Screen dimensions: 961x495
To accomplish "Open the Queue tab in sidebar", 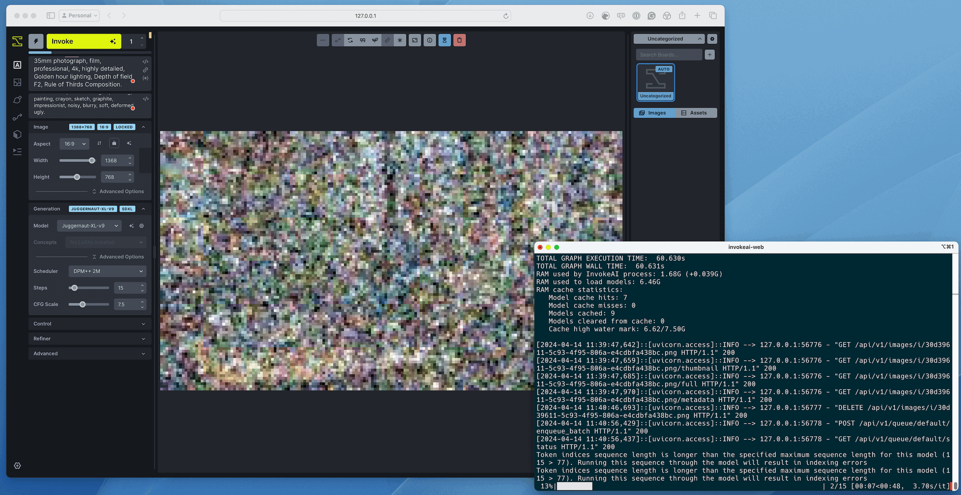I will 17,151.
